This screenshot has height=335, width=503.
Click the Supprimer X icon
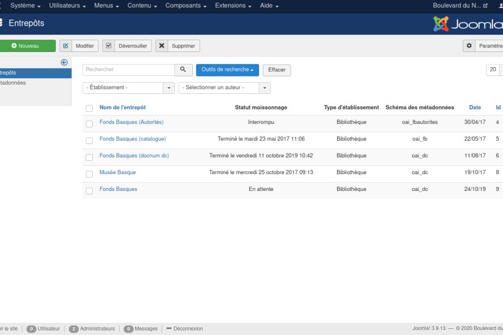point(162,46)
